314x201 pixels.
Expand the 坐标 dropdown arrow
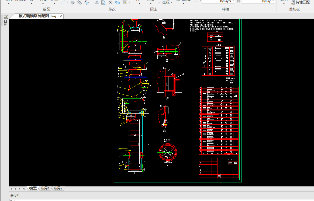[x=172, y=2]
